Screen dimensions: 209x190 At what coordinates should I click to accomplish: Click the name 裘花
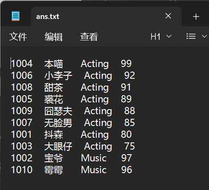tap(54, 99)
